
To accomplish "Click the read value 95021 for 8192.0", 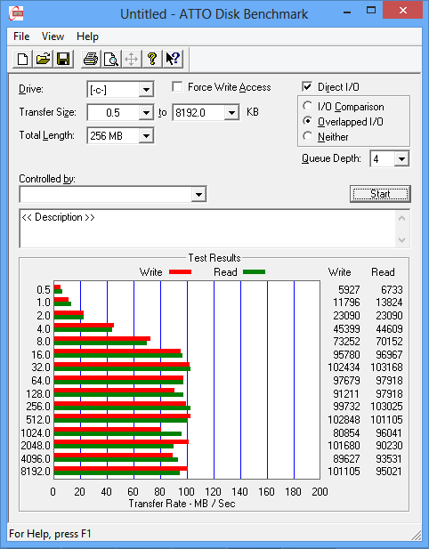I will [389, 472].
